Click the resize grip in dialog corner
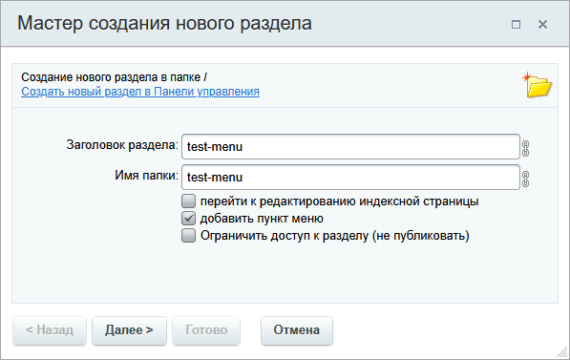Image resolution: width=570 pixels, height=360 pixels. (x=562, y=352)
